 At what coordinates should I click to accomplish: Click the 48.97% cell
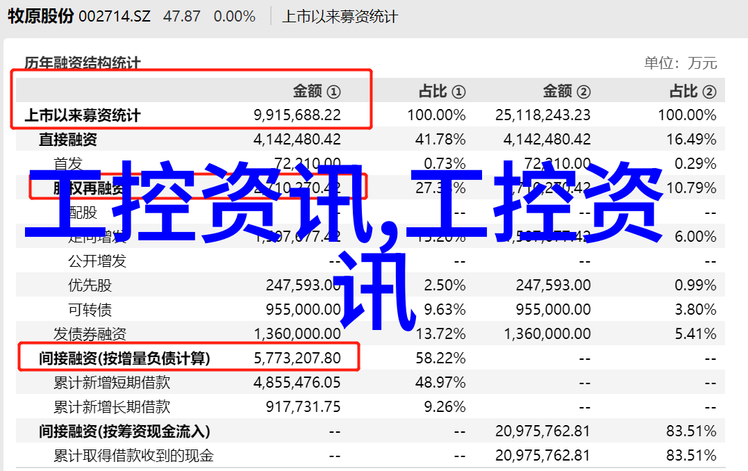point(440,383)
